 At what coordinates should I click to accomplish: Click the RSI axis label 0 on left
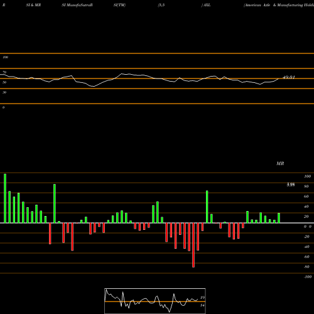[3, 107]
